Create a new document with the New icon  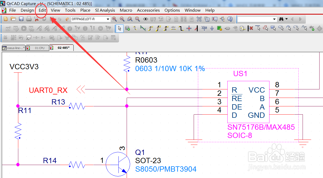point(6,19)
